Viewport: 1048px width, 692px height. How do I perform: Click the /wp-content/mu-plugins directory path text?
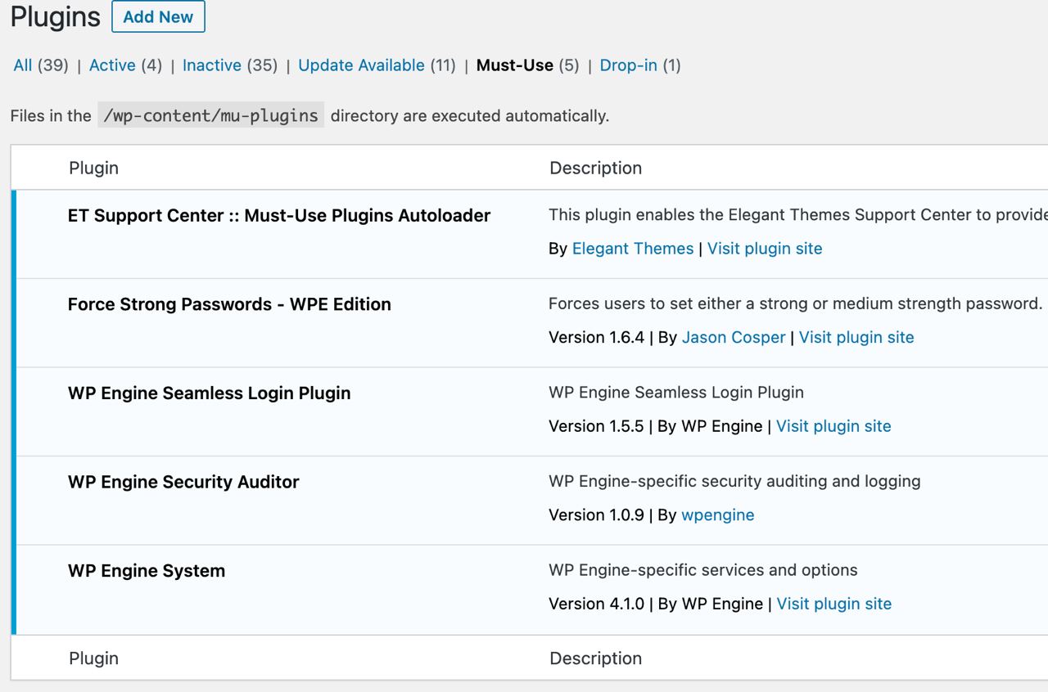pyautogui.click(x=211, y=115)
